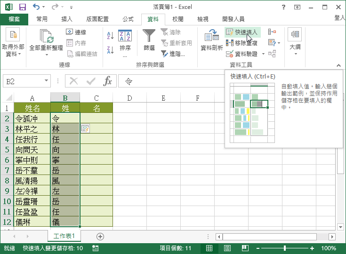Expand Data Validation dropdown arrow
This screenshot has height=254, width=346.
(263, 54)
